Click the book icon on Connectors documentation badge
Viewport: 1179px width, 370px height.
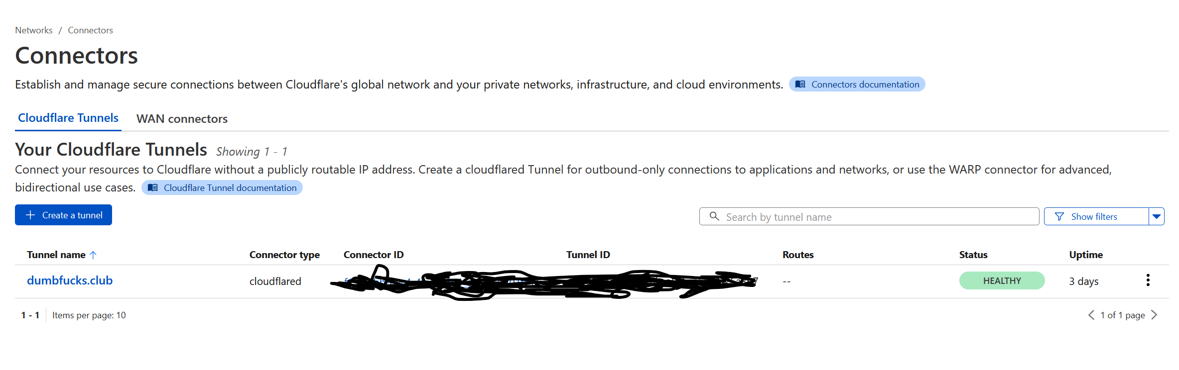800,84
